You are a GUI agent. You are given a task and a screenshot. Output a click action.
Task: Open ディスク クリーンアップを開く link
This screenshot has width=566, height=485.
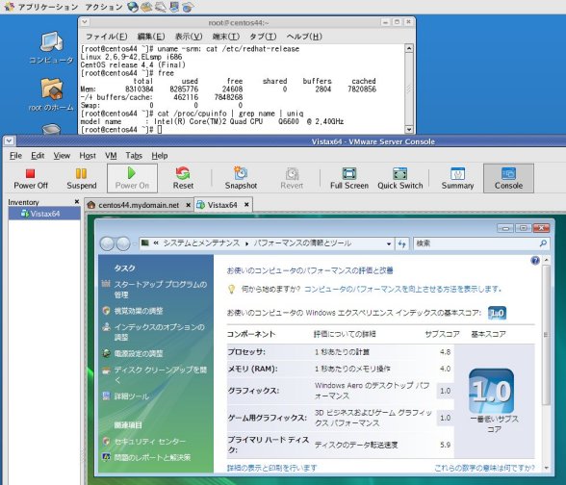click(x=160, y=374)
